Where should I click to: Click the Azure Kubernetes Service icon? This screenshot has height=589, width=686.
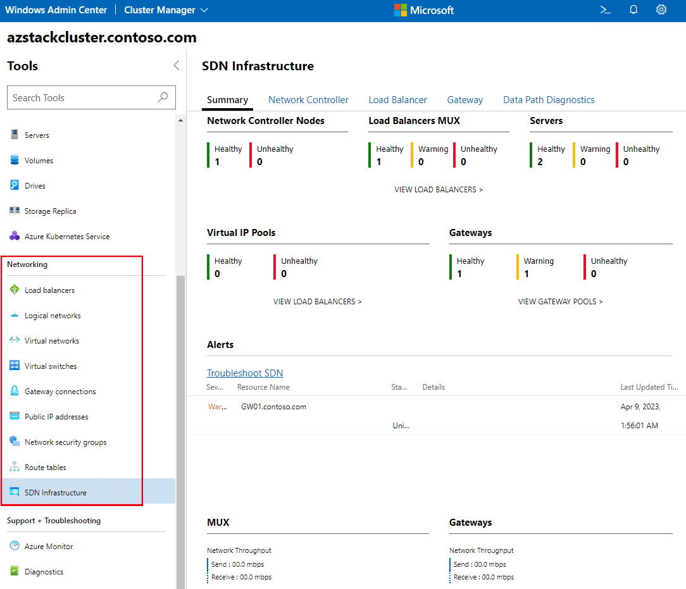coord(15,236)
